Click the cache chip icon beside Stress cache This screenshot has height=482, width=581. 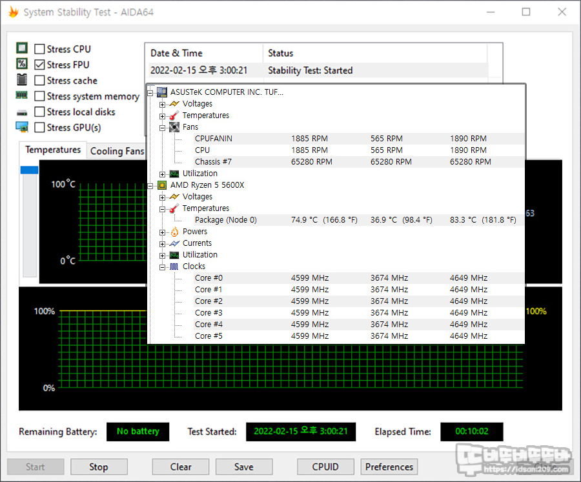point(22,79)
